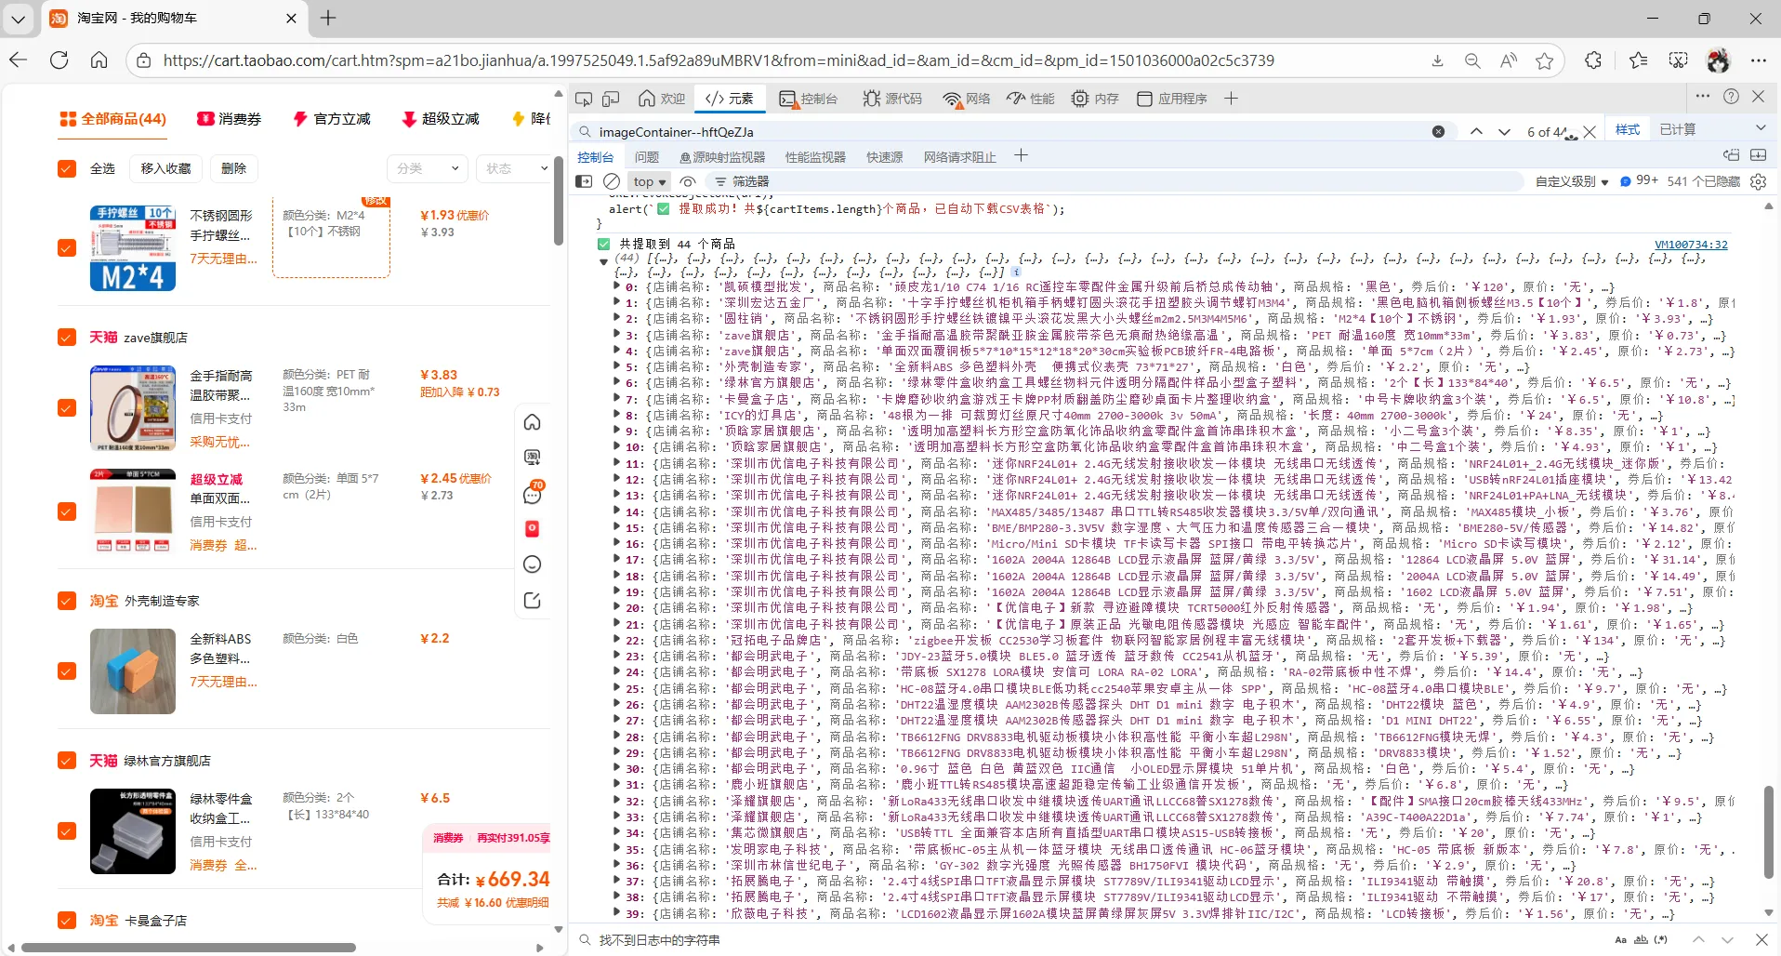Open the 状态 filter dropdown

pyautogui.click(x=515, y=168)
